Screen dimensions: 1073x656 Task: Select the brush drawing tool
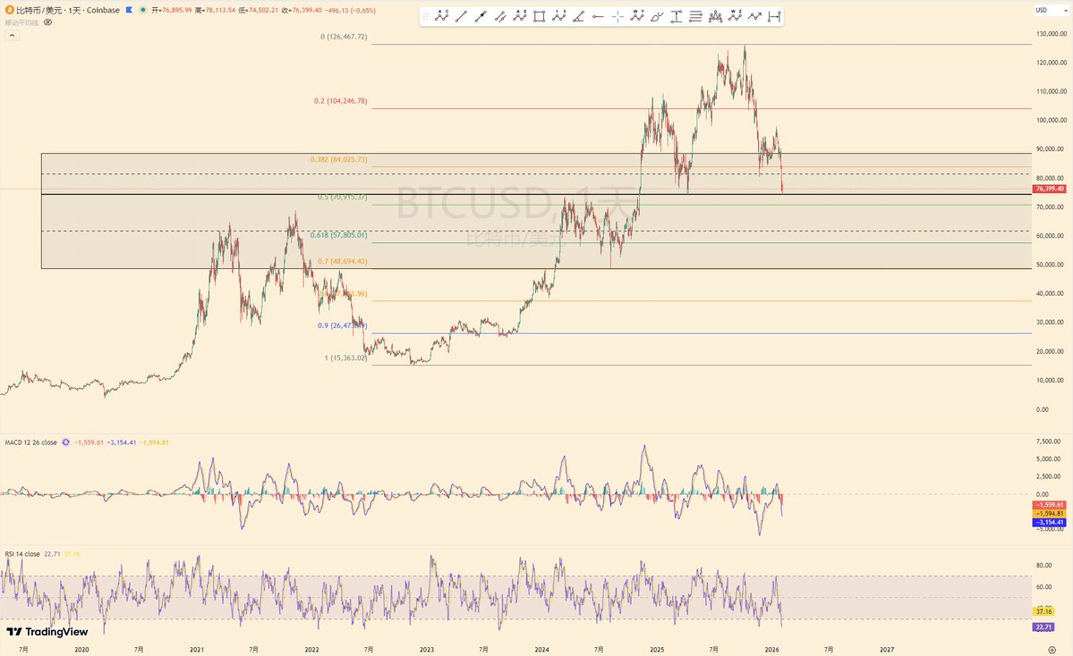[657, 16]
